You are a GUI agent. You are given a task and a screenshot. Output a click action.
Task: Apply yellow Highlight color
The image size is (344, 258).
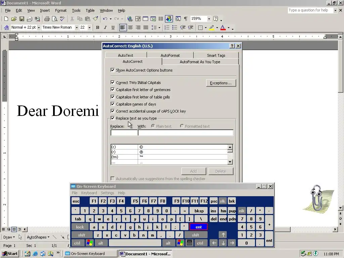(212, 28)
